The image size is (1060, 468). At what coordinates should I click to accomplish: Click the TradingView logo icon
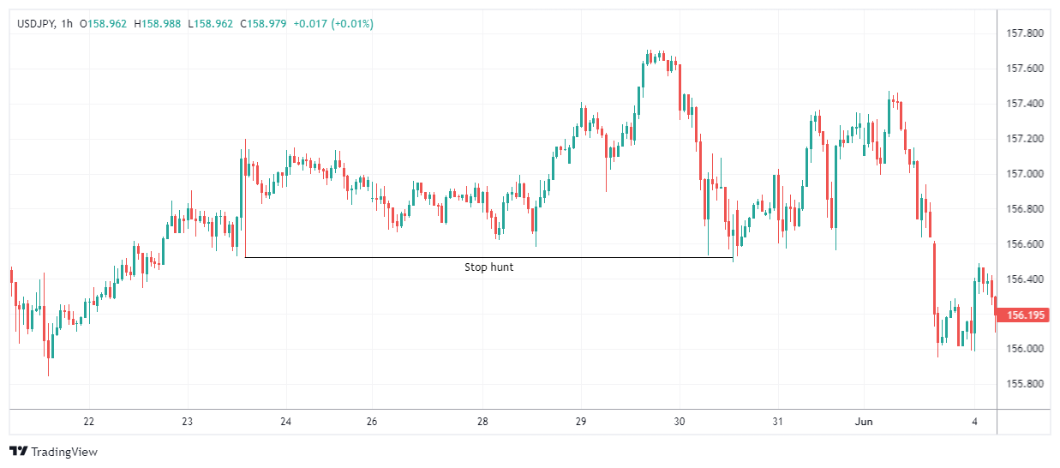(x=18, y=452)
